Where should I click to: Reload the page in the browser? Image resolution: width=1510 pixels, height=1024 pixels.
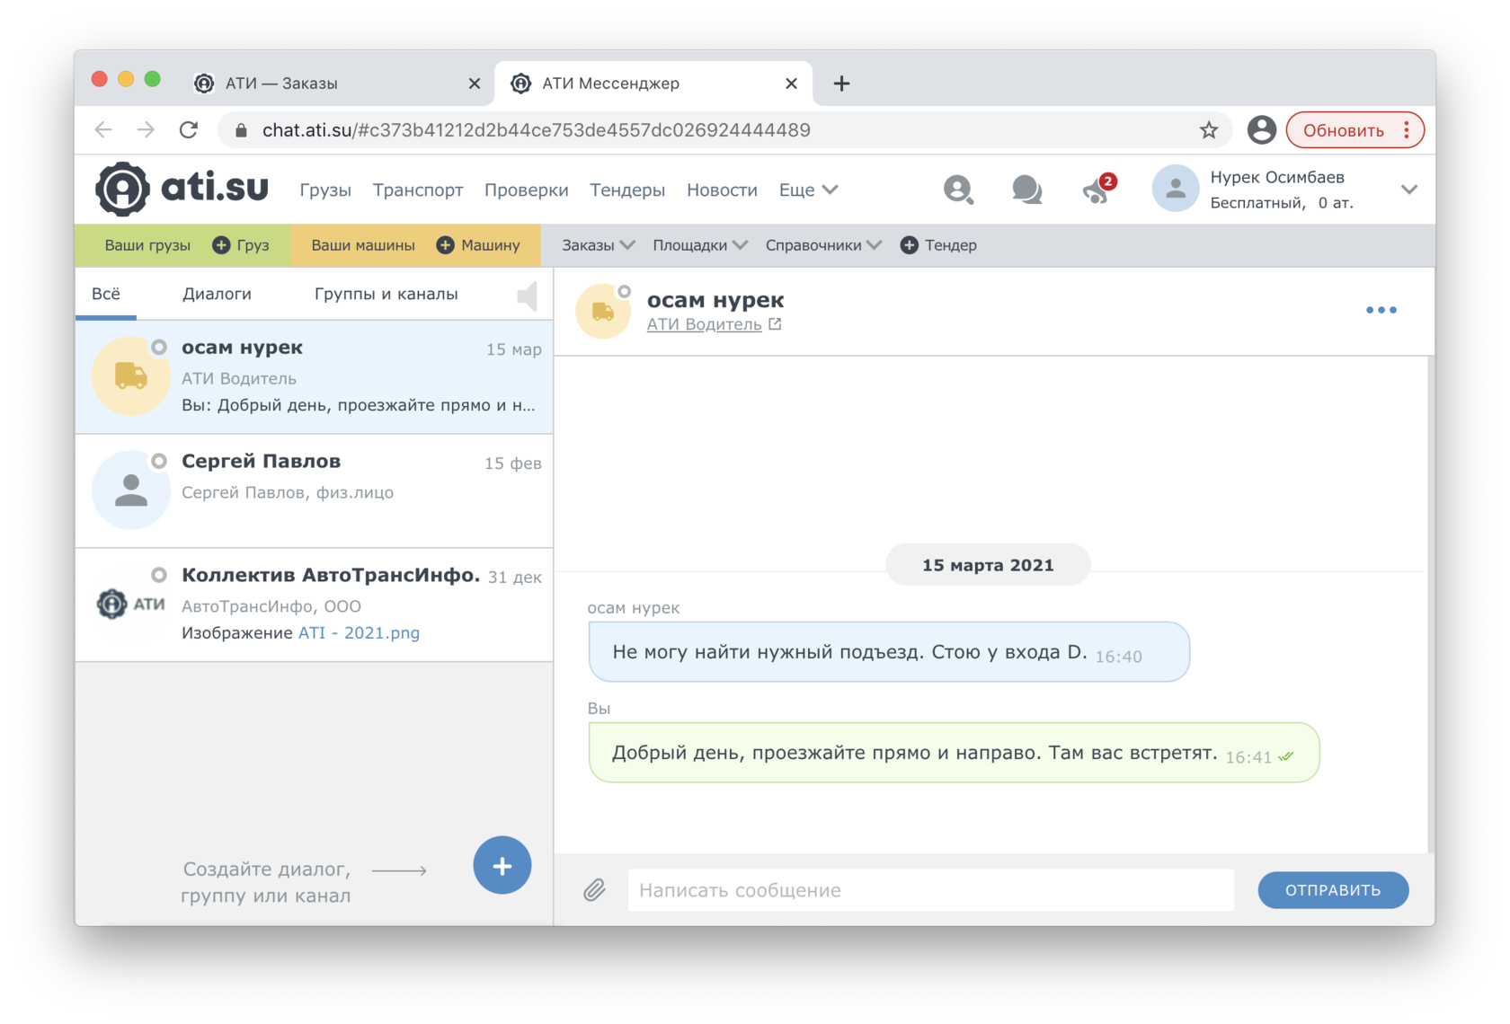coord(189,130)
